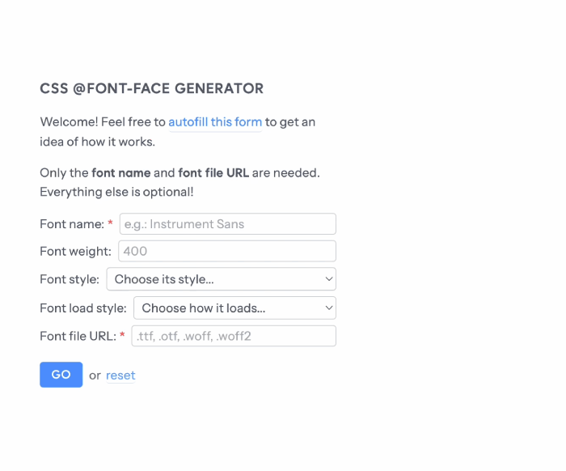Click the 'Font style:' label
This screenshot has height=471, width=566.
pos(70,279)
